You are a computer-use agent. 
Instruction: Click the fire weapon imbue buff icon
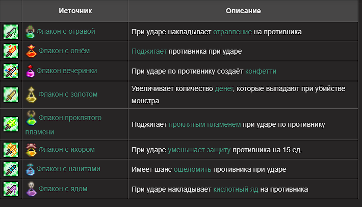click(11, 52)
